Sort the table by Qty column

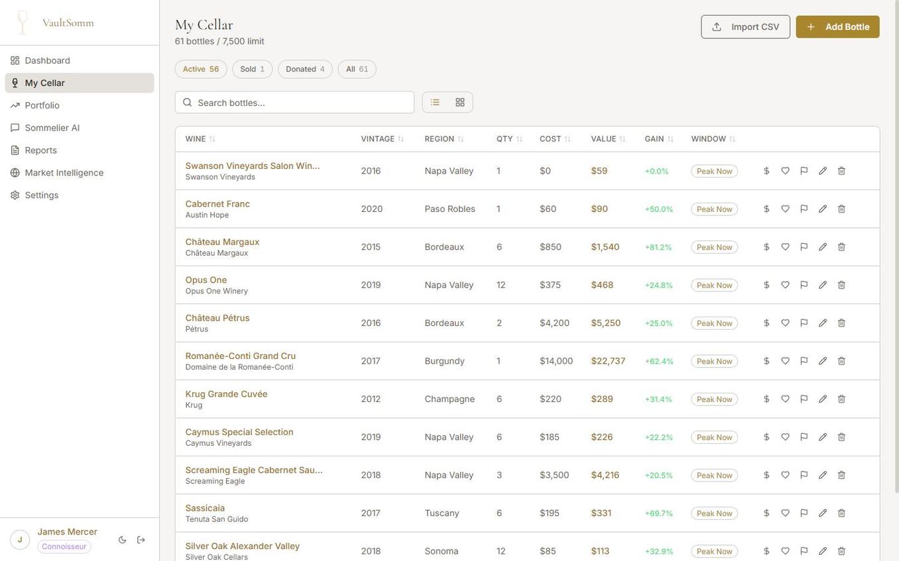510,139
